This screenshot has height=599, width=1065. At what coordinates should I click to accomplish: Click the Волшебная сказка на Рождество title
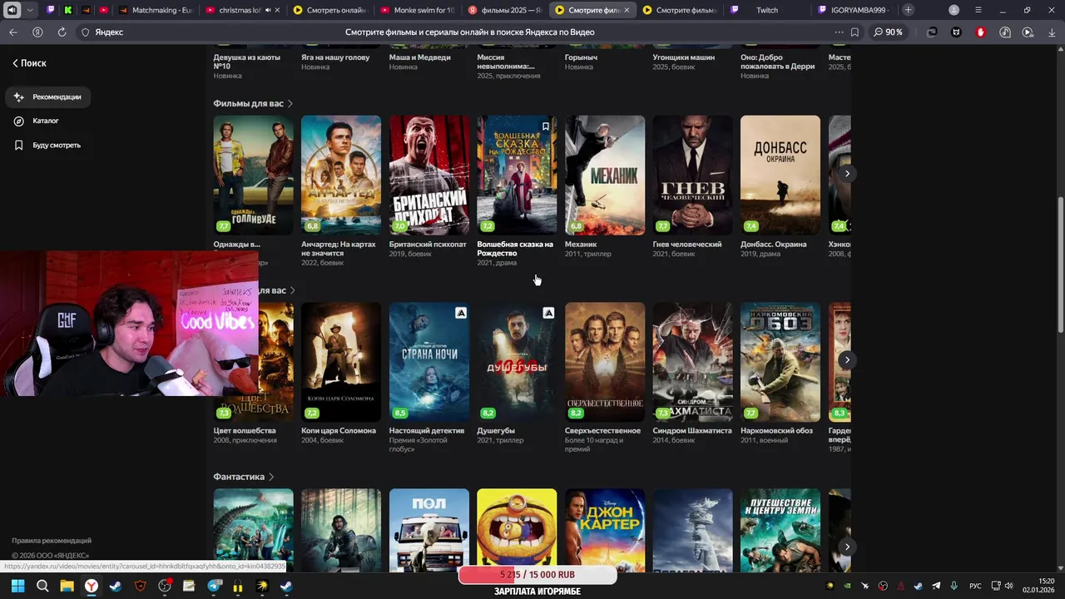515,249
